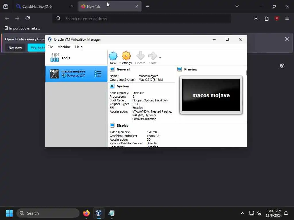Click the General section icon
This screenshot has width=294, height=220.
[x=112, y=69]
